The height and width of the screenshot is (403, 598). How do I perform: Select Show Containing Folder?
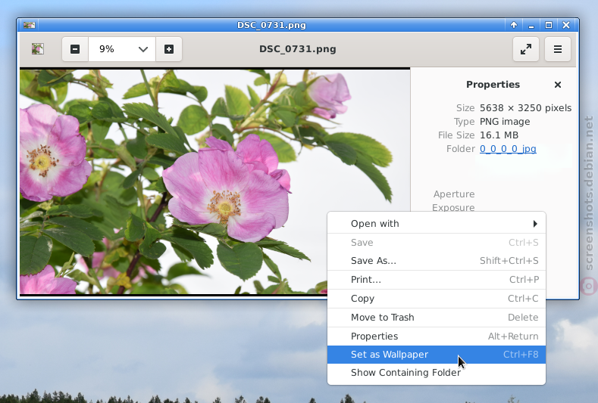[x=437, y=373]
